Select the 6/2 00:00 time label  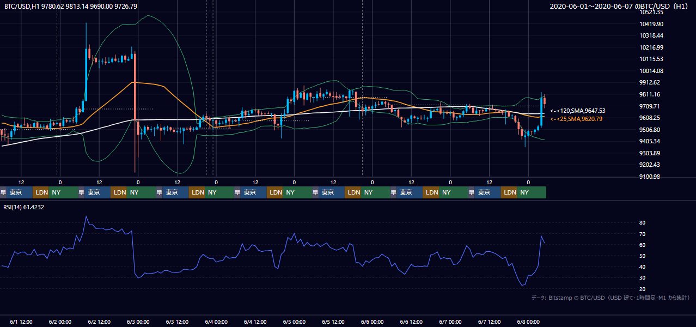coord(60,322)
